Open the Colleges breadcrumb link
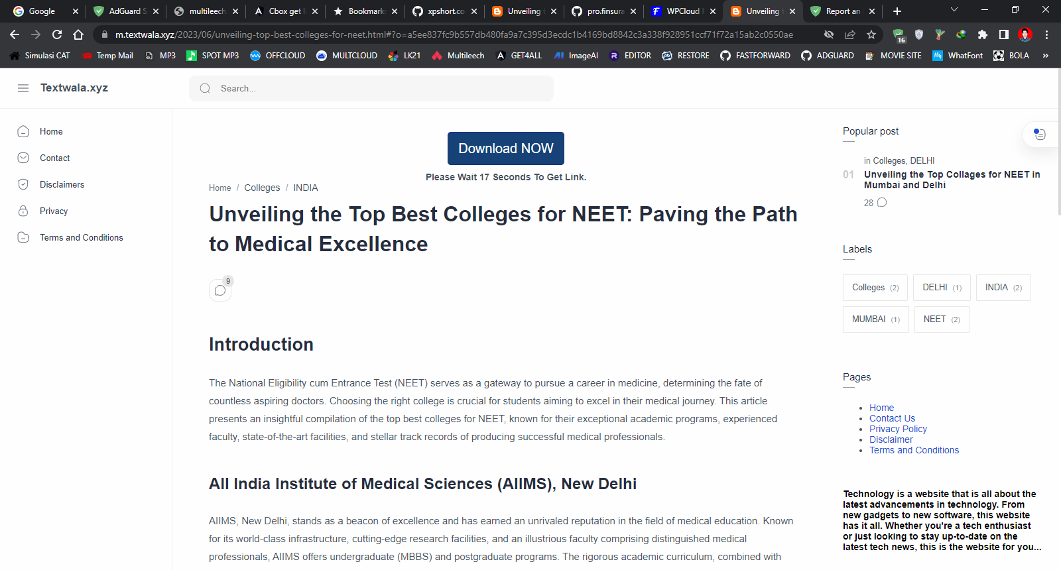 262,188
